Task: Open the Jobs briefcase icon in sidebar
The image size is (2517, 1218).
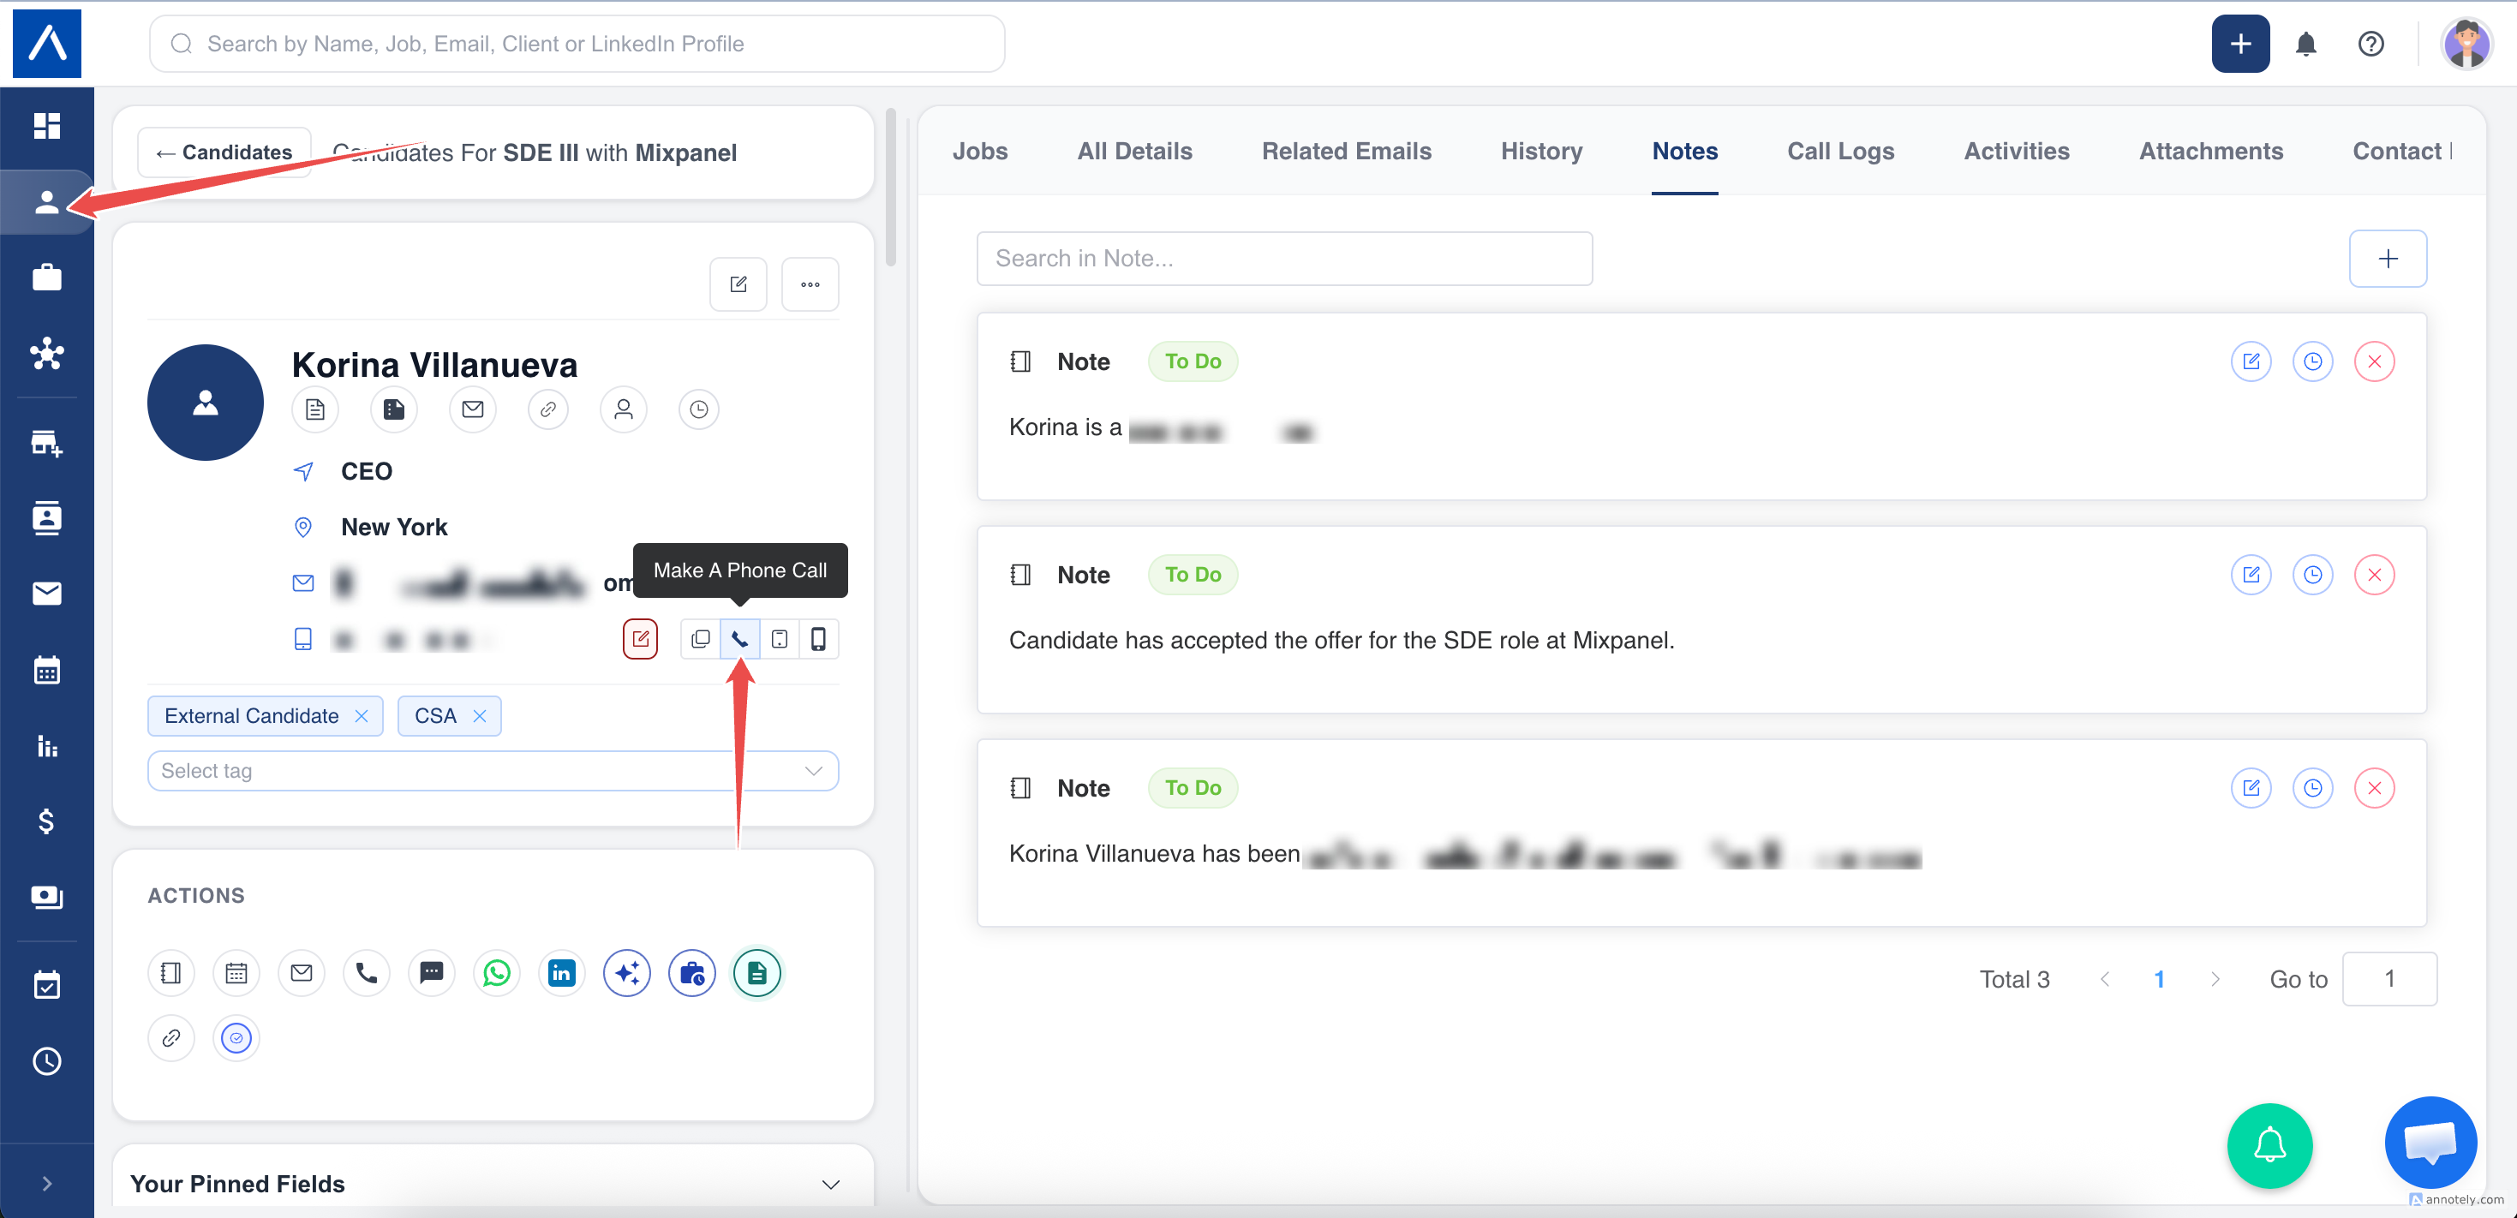Action: click(47, 278)
